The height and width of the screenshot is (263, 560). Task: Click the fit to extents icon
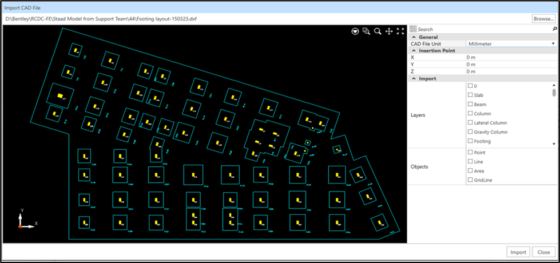pos(400,31)
